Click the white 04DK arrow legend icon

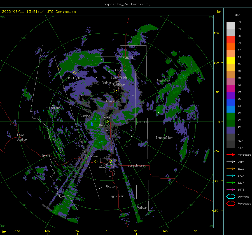tap(231, 162)
